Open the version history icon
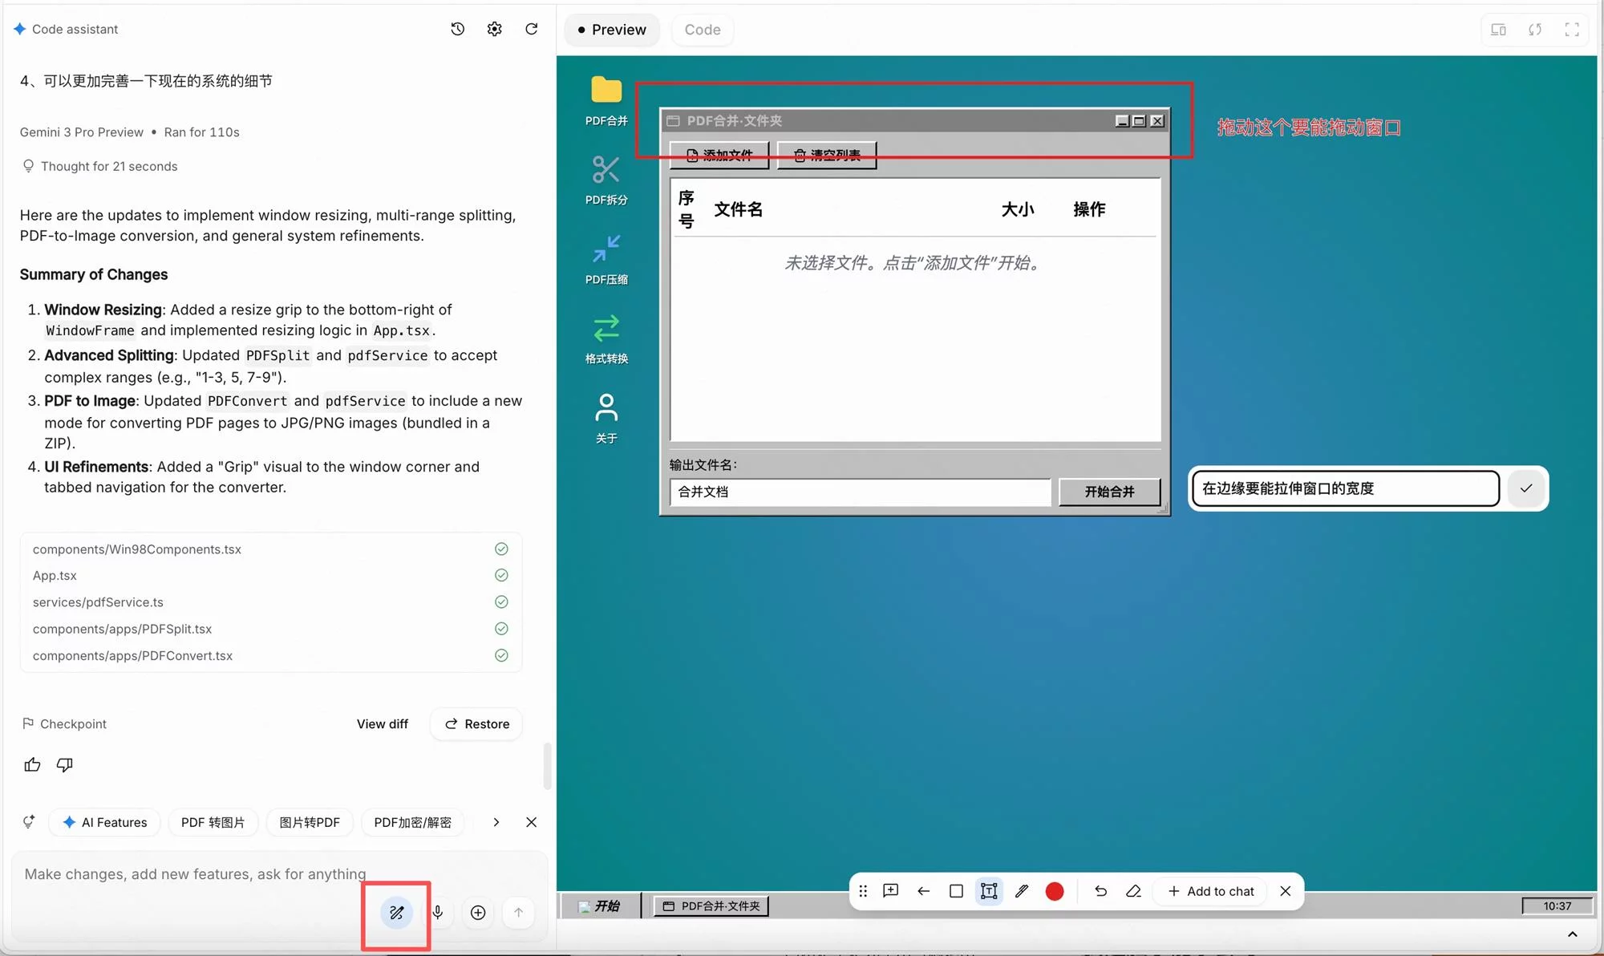This screenshot has height=956, width=1604. pyautogui.click(x=457, y=29)
